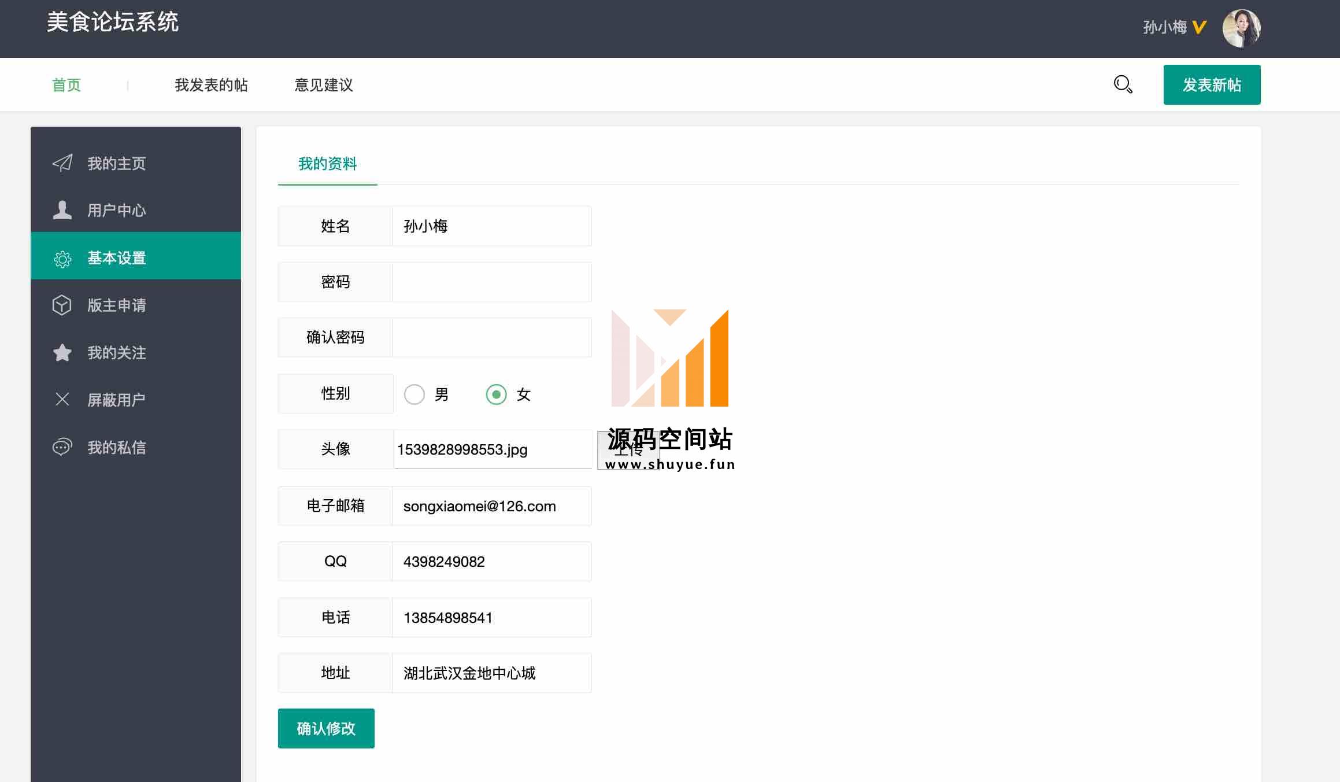
Task: Open 屏蔽用户 sidebar item
Action: pos(136,400)
